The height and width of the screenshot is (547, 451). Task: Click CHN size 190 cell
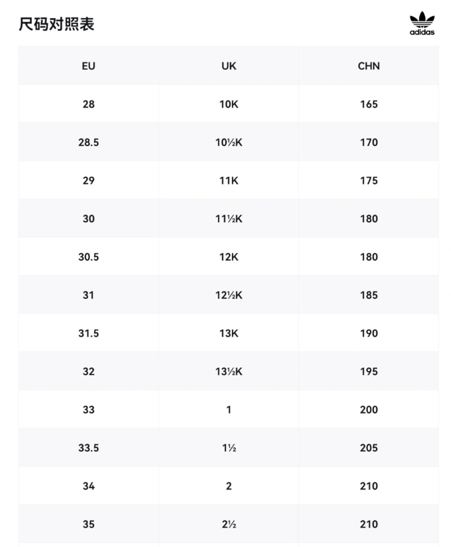point(369,333)
